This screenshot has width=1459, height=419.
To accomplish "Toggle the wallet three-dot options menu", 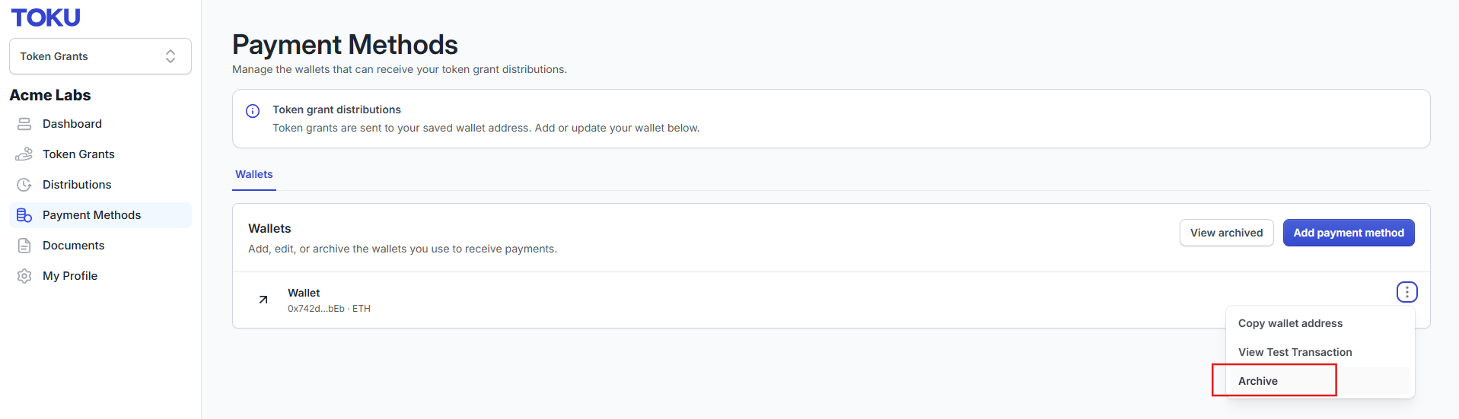I will point(1406,292).
